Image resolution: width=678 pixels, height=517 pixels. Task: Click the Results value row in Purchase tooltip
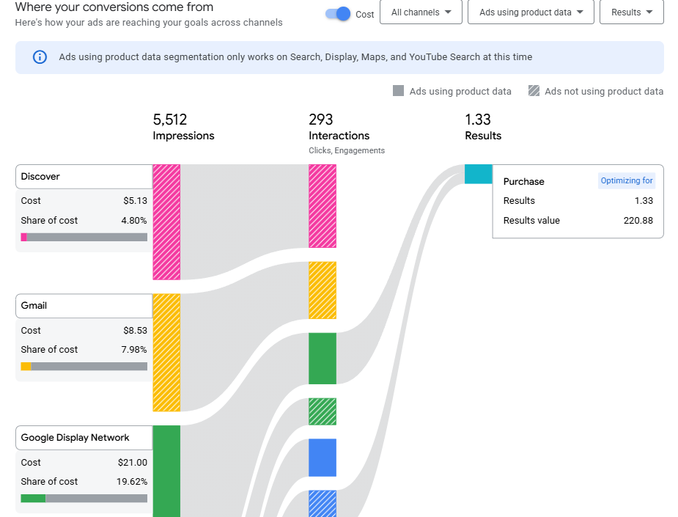point(578,220)
